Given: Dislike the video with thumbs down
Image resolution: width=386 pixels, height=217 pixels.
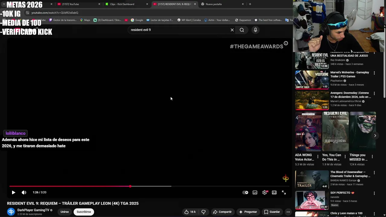Looking at the screenshot, I should tap(204, 212).
